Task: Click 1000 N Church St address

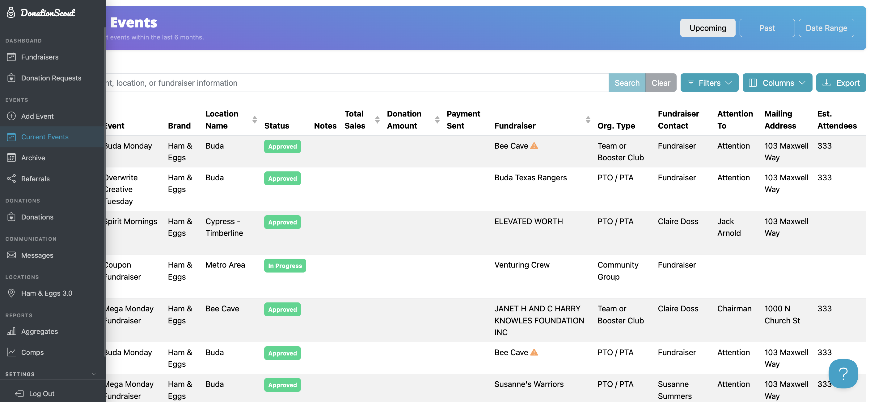Action: 782,314
